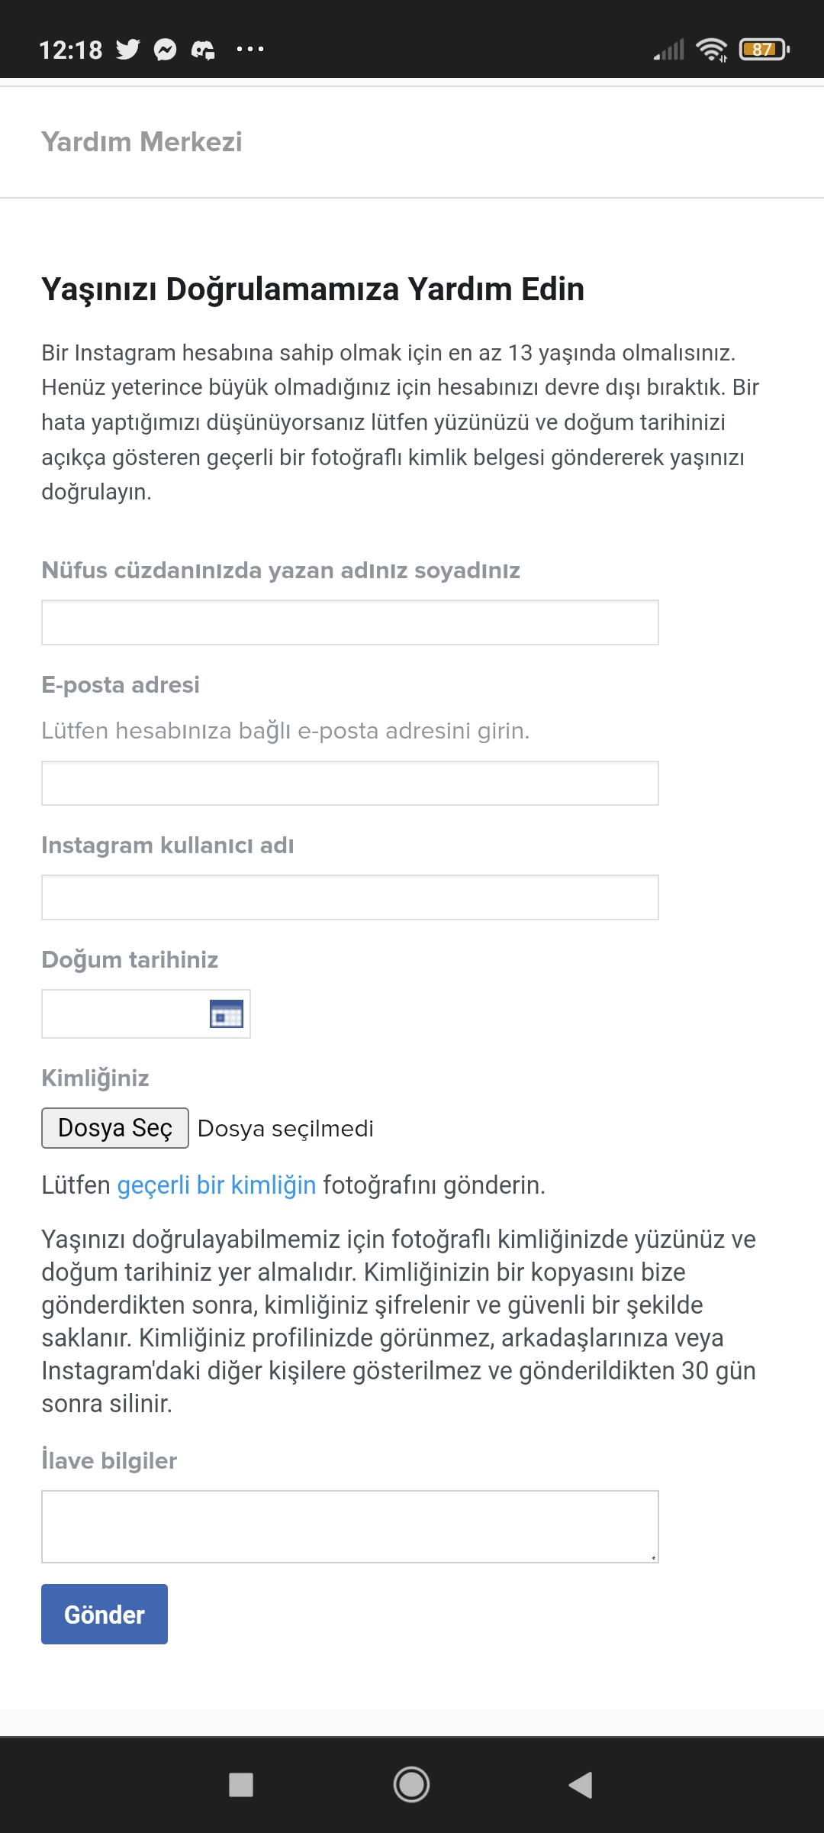The width and height of the screenshot is (824, 1833).
Task: Tap the recent apps square button
Action: 241,1785
